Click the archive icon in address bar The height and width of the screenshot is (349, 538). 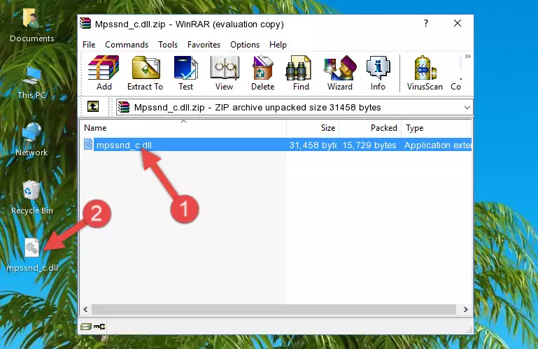(124, 108)
